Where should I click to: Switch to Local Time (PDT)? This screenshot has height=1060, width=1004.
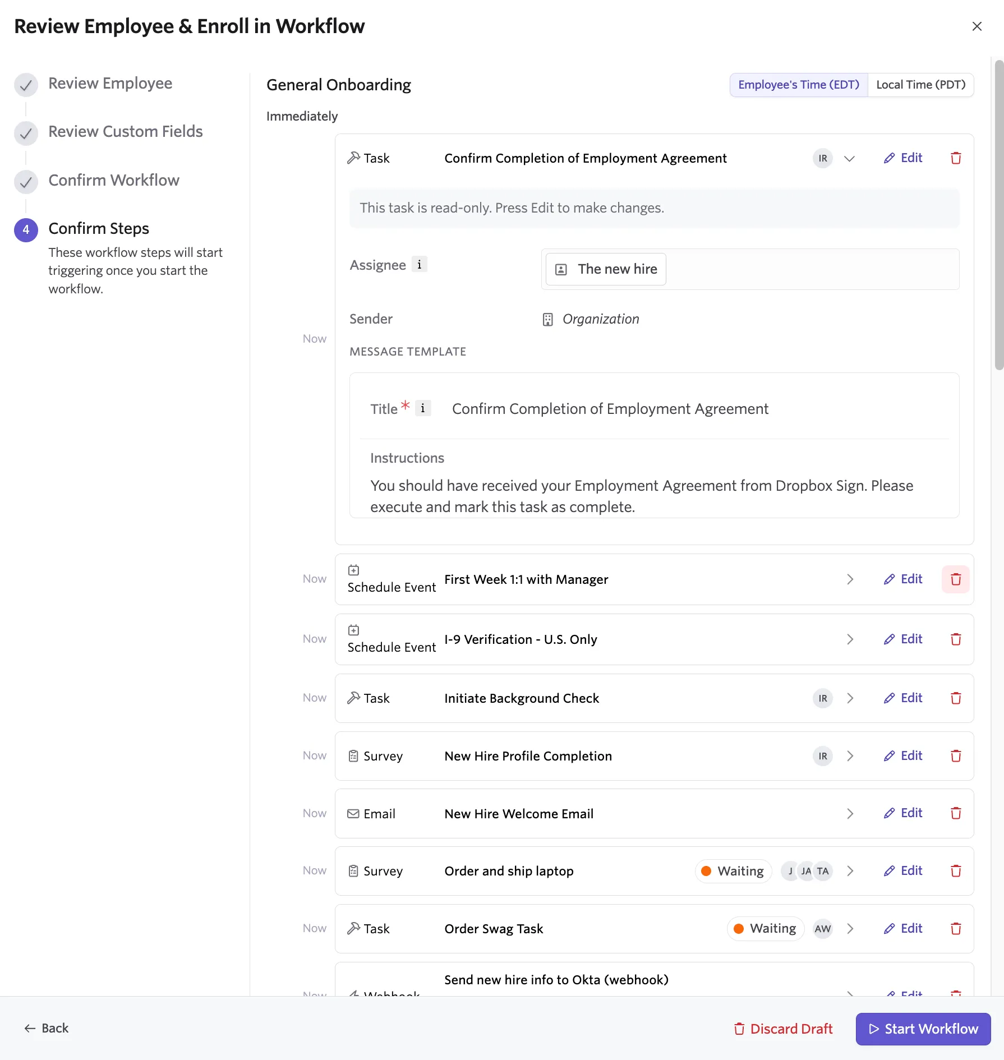coord(920,85)
